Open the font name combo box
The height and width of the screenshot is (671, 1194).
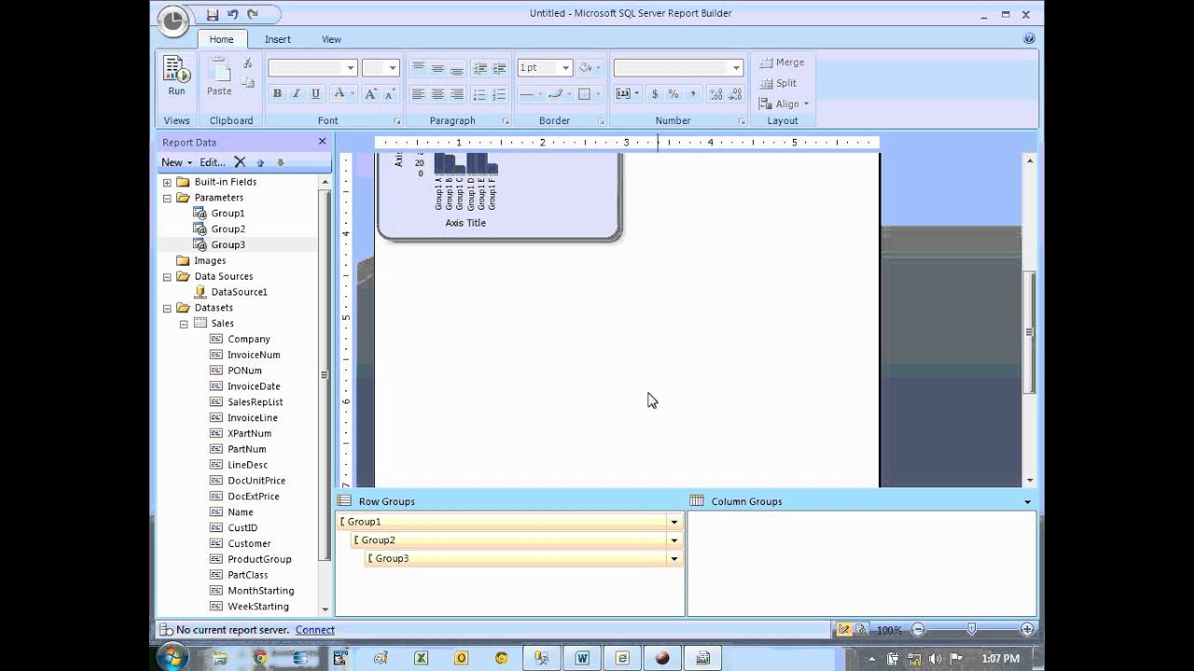312,68
